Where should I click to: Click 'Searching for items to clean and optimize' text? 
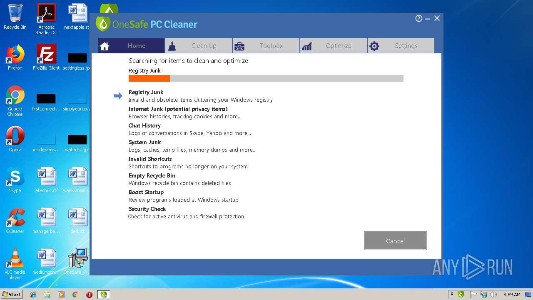(188, 60)
